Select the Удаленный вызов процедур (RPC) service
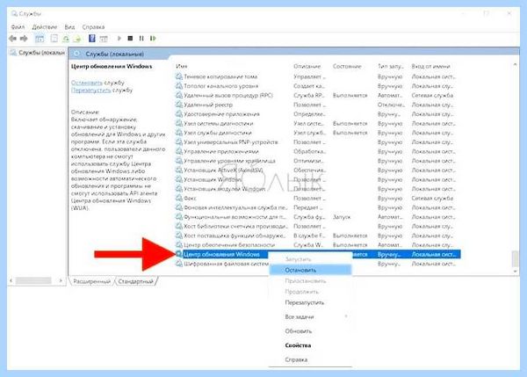The image size is (527, 377). [228, 96]
